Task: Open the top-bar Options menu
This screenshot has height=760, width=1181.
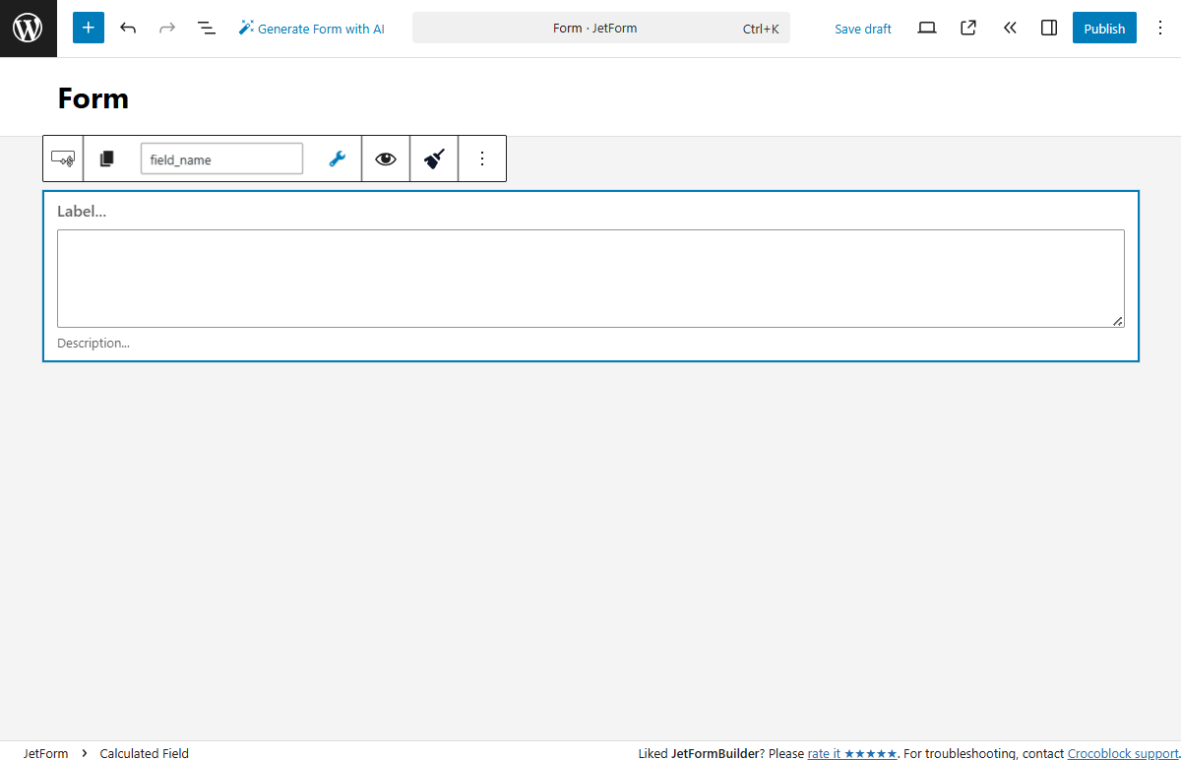Action: pos(1160,28)
